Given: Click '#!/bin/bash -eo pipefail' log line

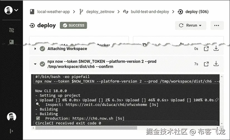Looking at the screenshot, I should [62, 77].
